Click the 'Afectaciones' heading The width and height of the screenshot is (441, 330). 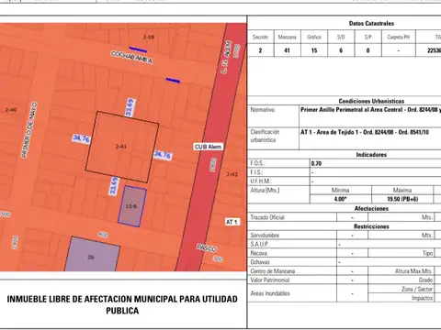371,208
